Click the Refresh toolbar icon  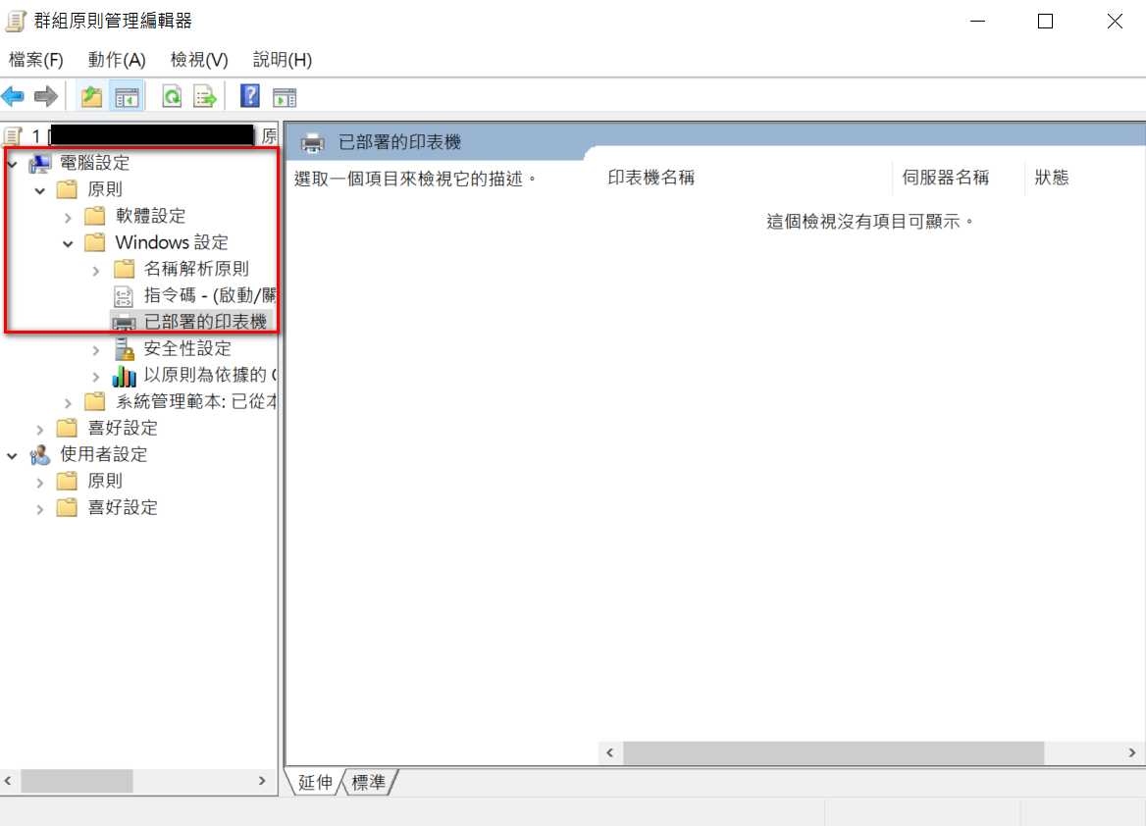point(172,96)
